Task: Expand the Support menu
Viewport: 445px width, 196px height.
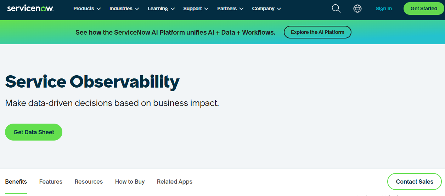Action: pos(196,8)
